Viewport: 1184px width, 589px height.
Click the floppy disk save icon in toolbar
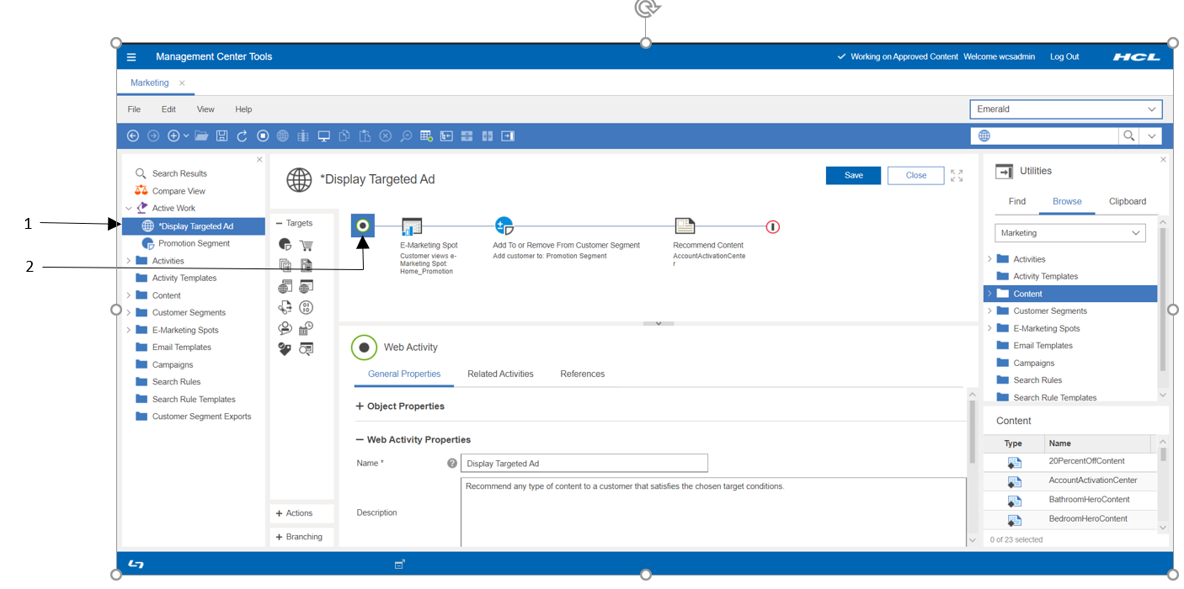click(221, 135)
